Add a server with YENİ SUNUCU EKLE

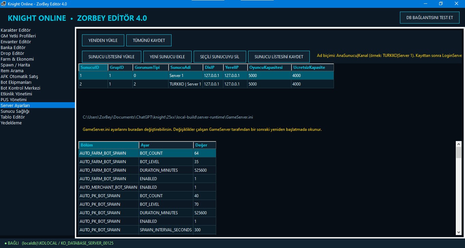point(167,57)
